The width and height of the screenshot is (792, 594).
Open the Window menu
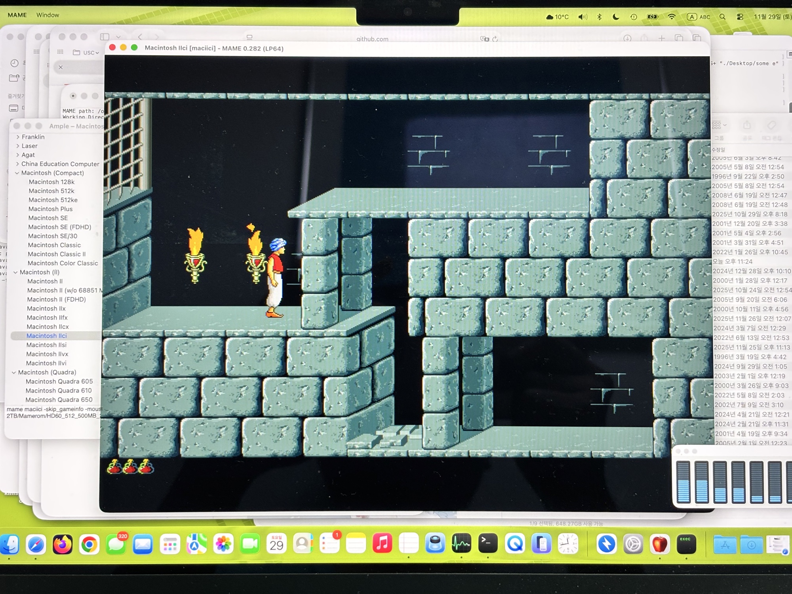click(48, 15)
